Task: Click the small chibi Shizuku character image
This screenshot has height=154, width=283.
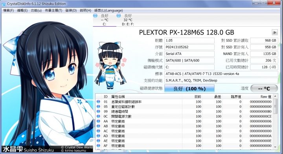Action: pyautogui.click(x=110, y=65)
